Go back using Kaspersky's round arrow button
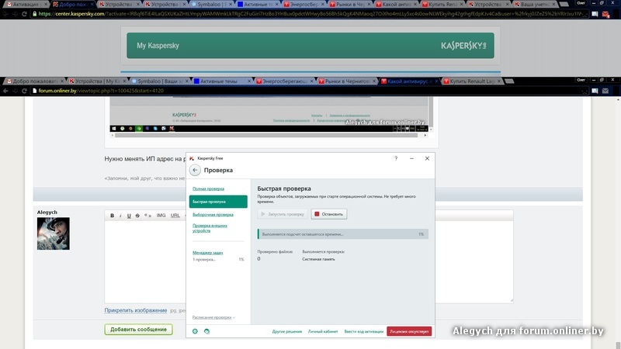 coord(195,170)
